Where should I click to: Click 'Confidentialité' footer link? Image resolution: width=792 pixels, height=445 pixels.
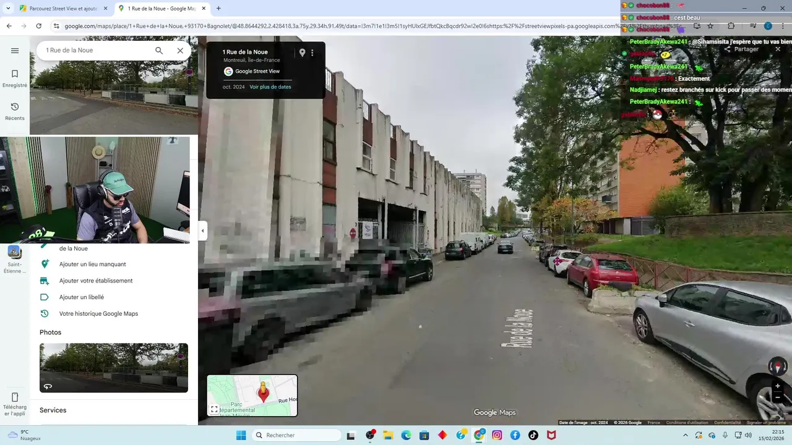727,423
